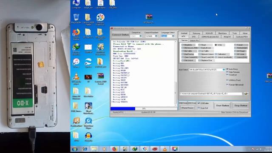This screenshot has width=272, height=153.
Task: Open Windows Explorer from the taskbar
Action: click(x=94, y=149)
